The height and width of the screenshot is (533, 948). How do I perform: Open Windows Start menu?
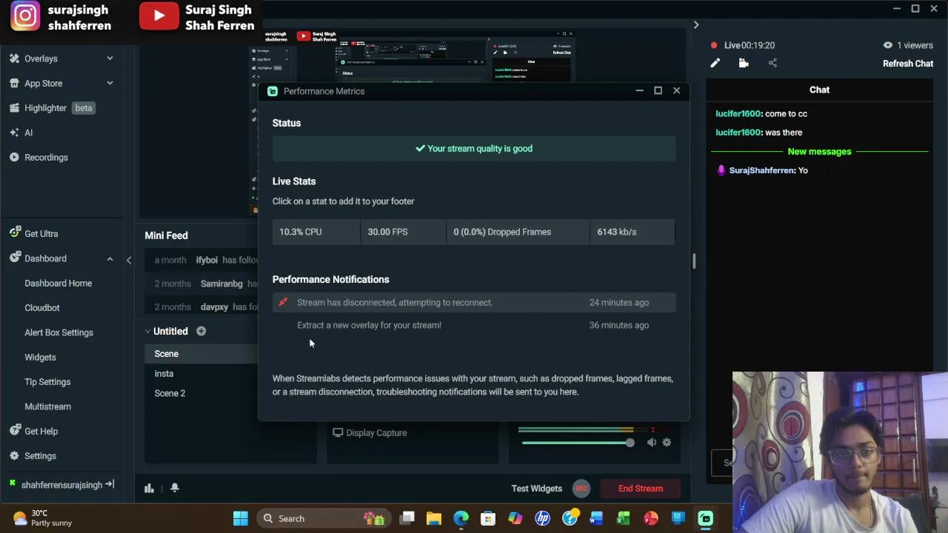(241, 518)
